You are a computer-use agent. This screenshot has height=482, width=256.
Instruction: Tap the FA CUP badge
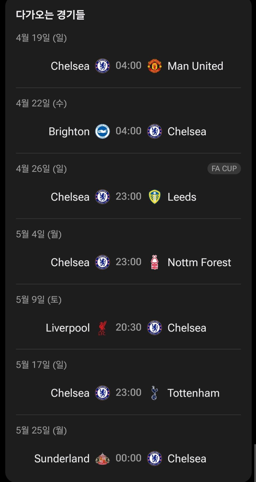click(x=224, y=169)
